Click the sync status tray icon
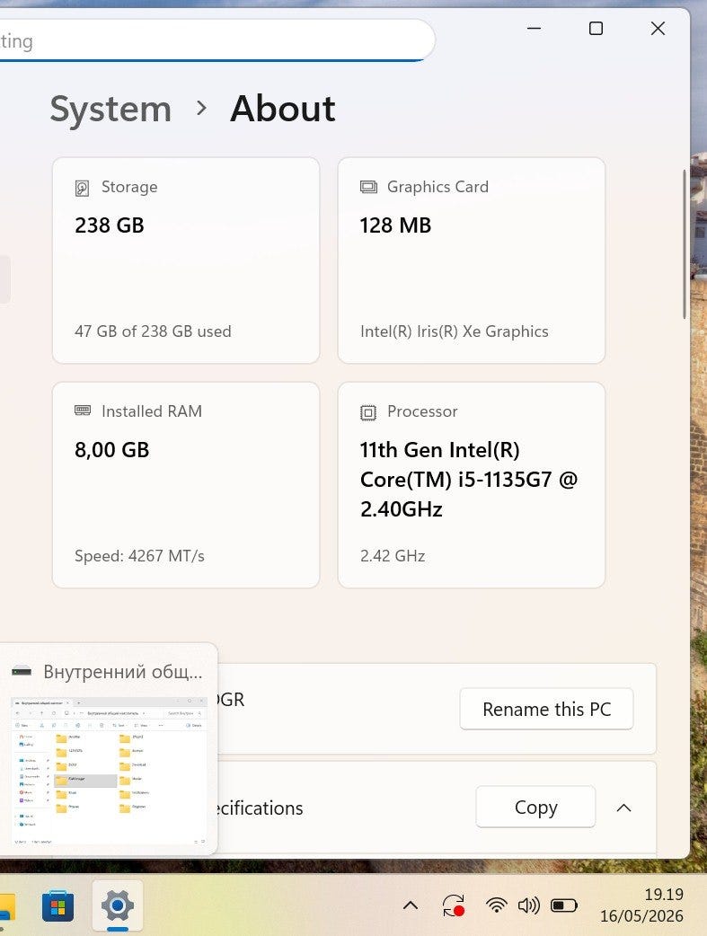 click(x=454, y=906)
